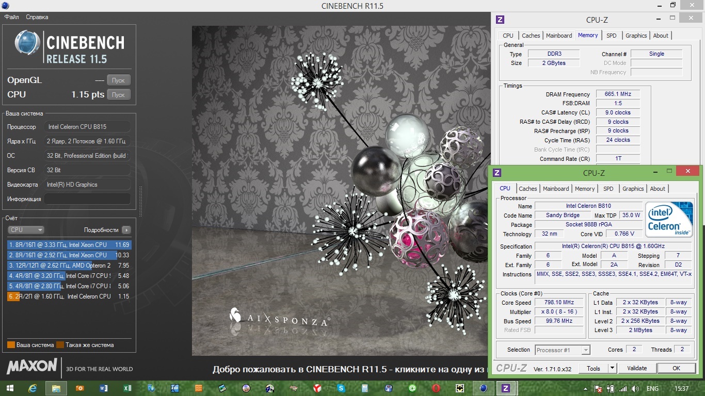Switch to Memory tab in front CPU-Z

click(585, 189)
